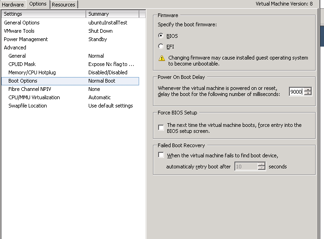Select the VMware Tools row
This screenshot has width=324, height=239.
pos(70,31)
